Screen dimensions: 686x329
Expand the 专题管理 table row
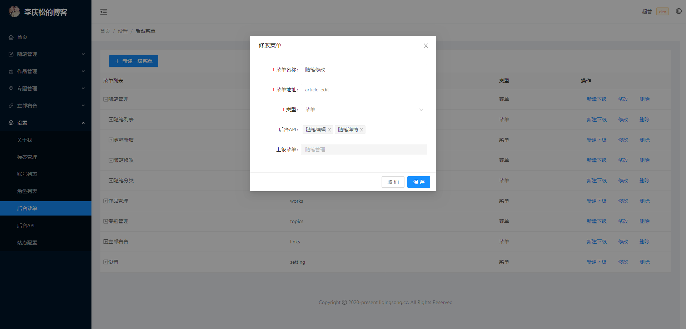click(x=106, y=221)
